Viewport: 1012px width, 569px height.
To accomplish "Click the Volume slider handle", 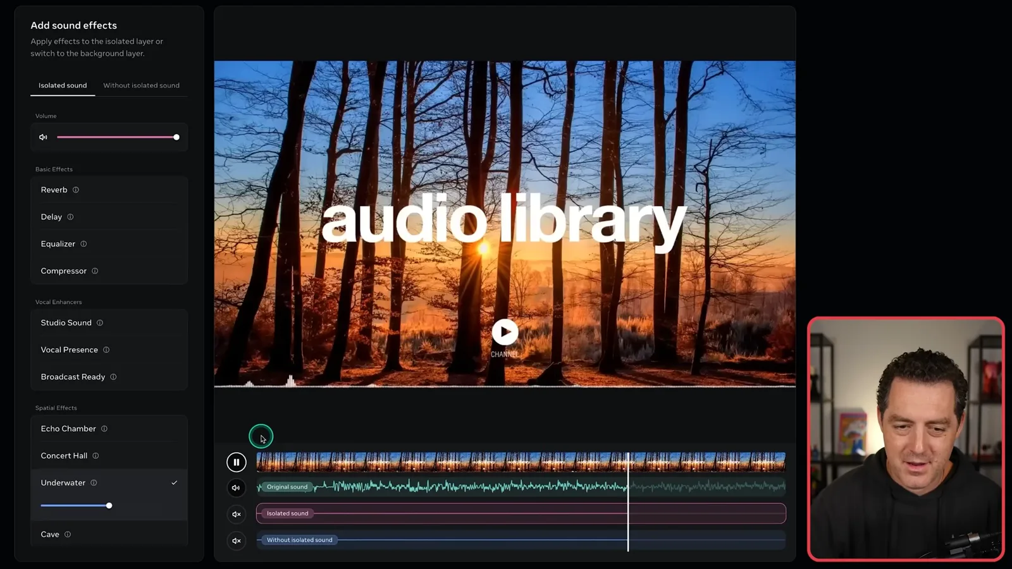I will [x=176, y=137].
